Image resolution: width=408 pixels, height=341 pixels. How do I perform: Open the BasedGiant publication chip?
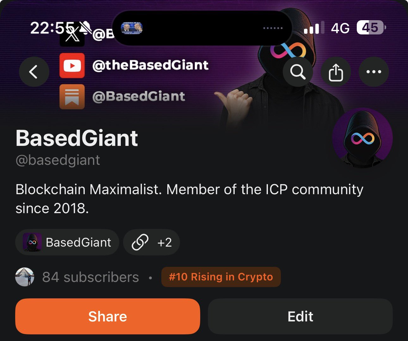tap(67, 242)
